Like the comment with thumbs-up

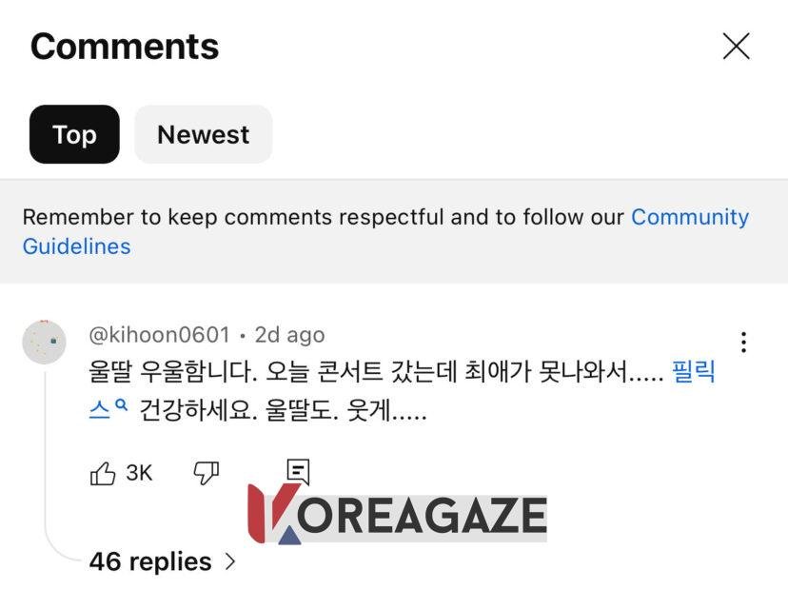[102, 473]
